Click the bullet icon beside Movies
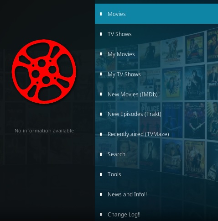This screenshot has height=221, width=218. pyautogui.click(x=101, y=14)
